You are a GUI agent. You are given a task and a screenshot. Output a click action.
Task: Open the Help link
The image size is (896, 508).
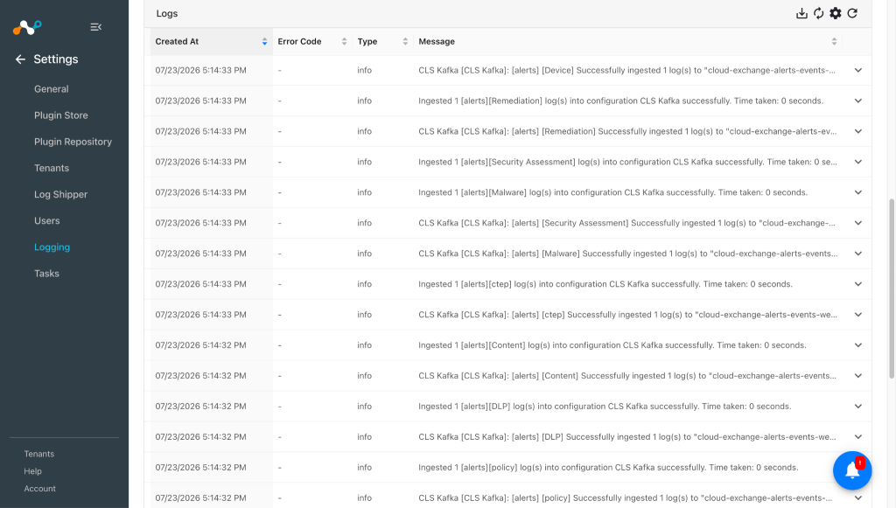[x=32, y=471]
